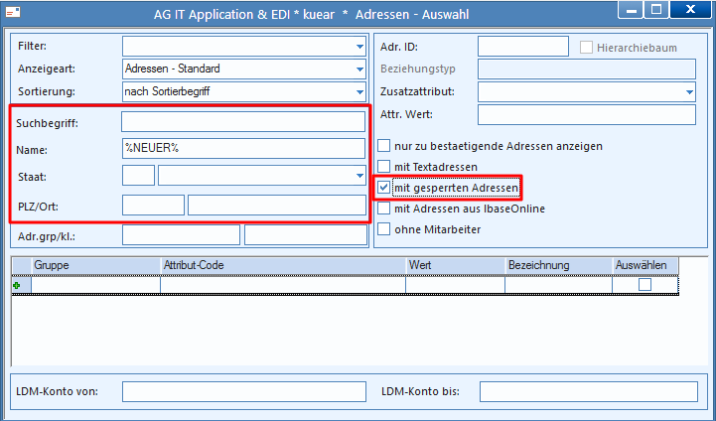The height and width of the screenshot is (421, 716).
Task: Click the Auswählen column header
Action: pos(645,265)
